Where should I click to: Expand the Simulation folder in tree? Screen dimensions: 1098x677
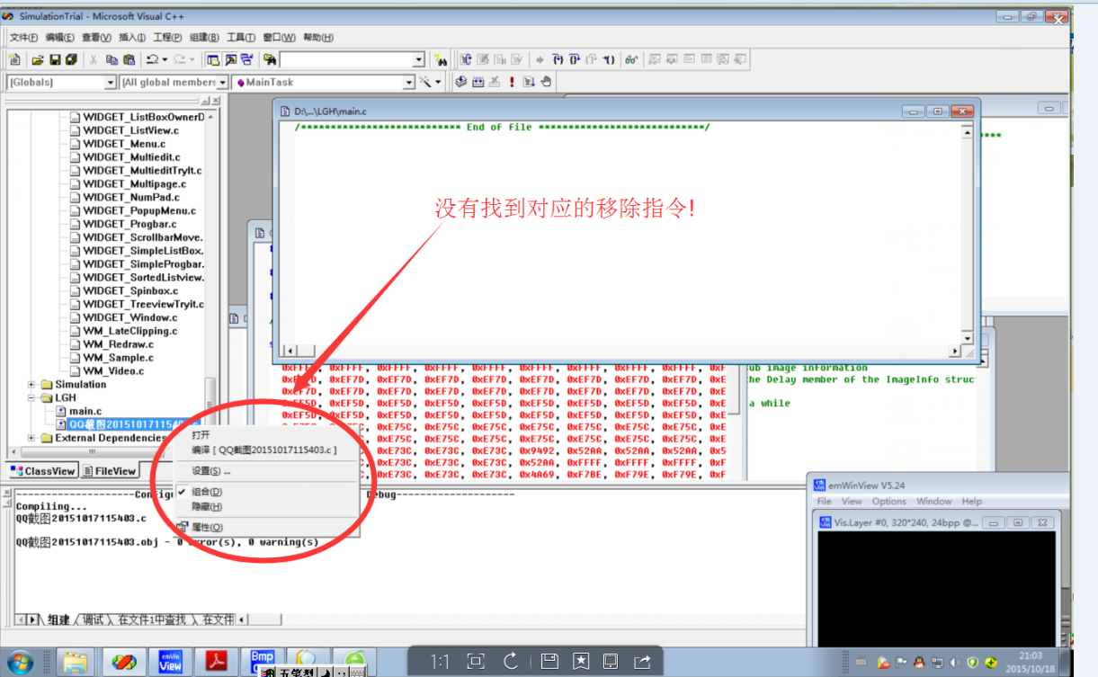[32, 385]
